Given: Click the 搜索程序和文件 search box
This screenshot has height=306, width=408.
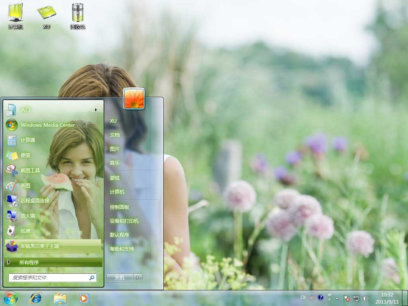Looking at the screenshot, I should (x=49, y=278).
